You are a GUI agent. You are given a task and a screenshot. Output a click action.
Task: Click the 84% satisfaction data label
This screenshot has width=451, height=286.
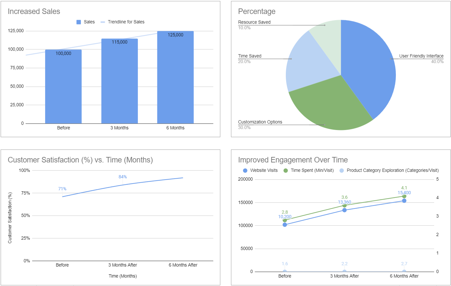(123, 177)
